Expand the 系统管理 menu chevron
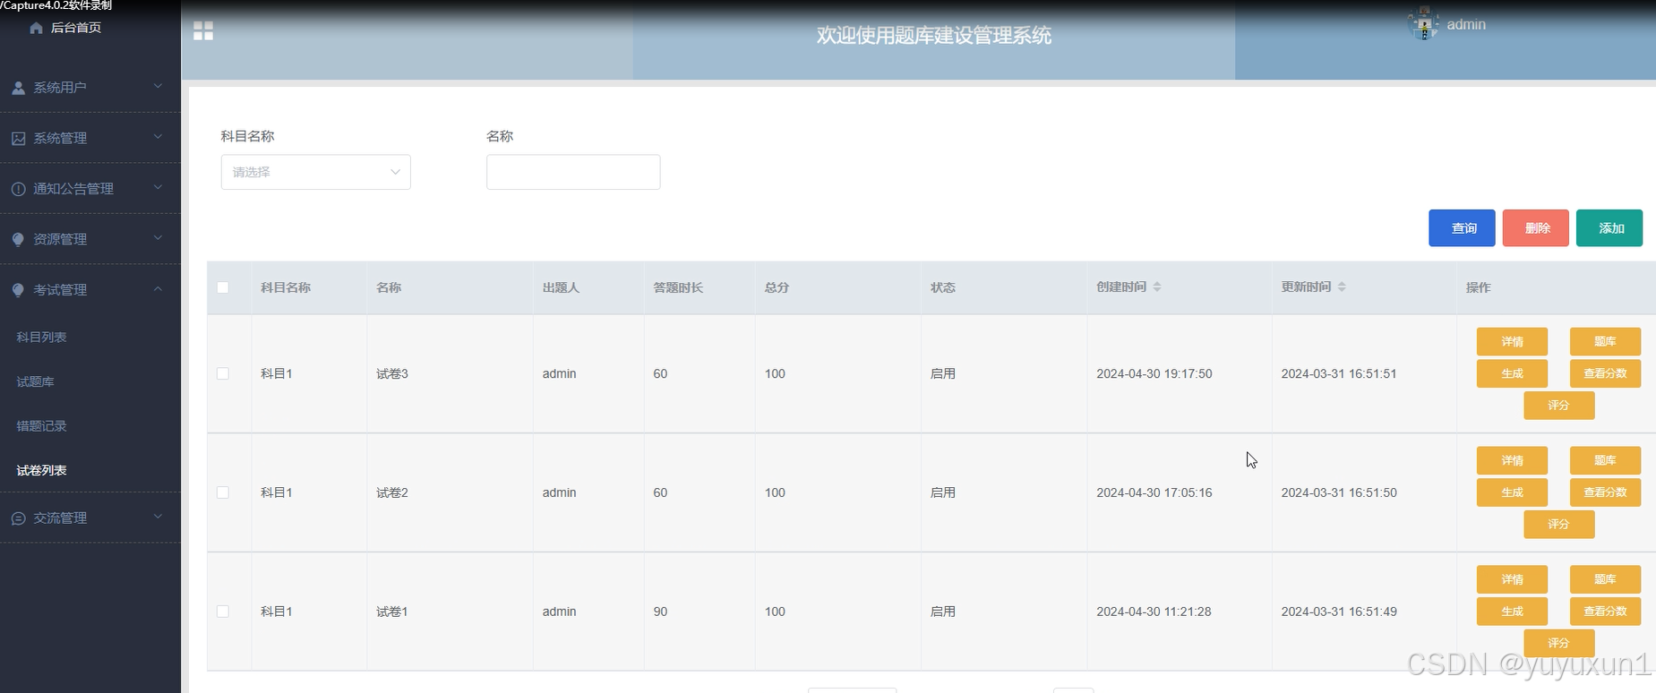 pyautogui.click(x=158, y=137)
